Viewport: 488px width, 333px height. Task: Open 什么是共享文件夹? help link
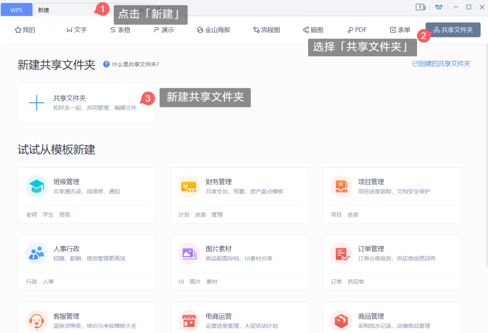click(x=136, y=64)
